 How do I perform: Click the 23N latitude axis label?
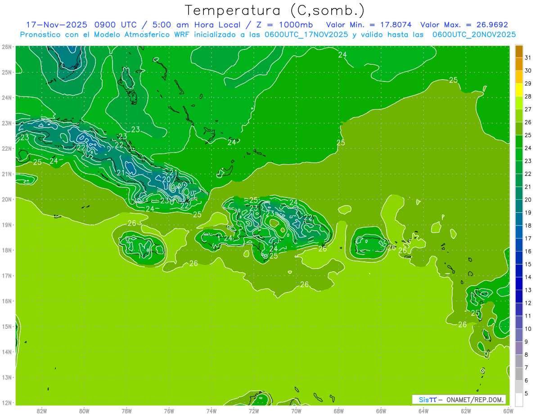point(7,123)
